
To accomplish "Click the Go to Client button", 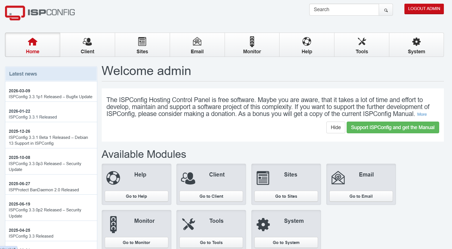I will 211,196.
